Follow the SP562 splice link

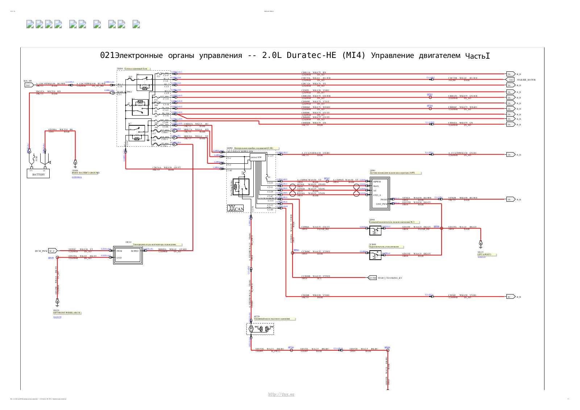pos(327,178)
